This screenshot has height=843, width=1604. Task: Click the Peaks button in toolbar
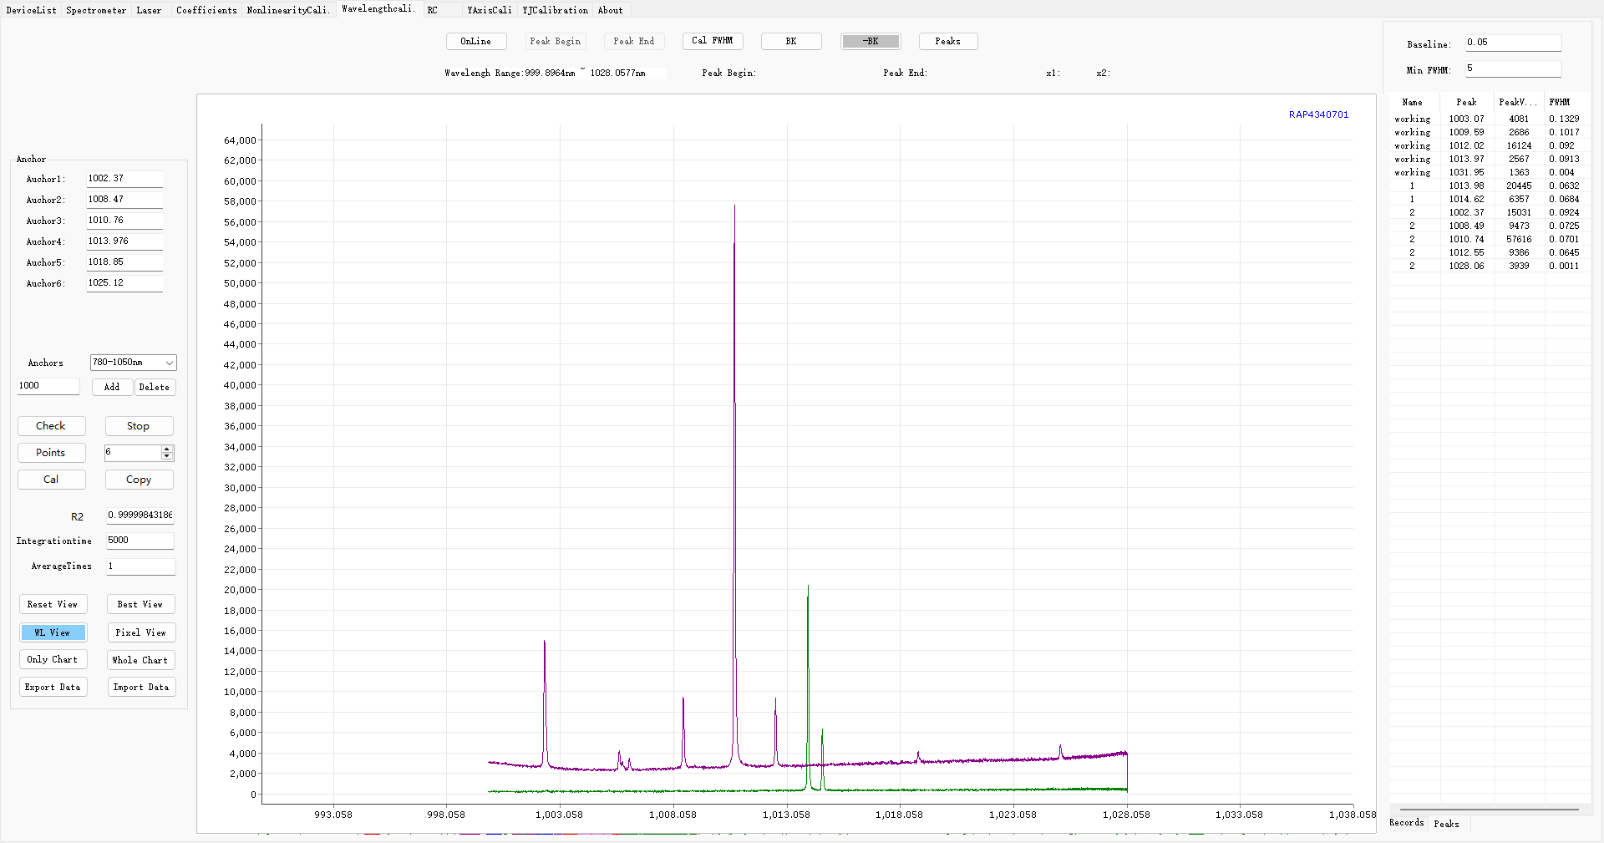tap(948, 41)
